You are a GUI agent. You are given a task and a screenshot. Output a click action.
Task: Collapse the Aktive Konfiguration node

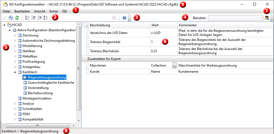(x=10, y=30)
